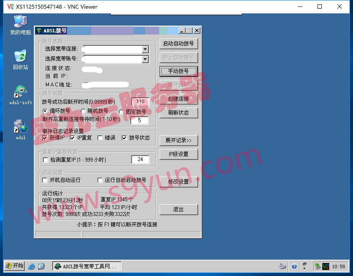Select ADSL拨号宽带工具 taskbar item

tap(87, 266)
